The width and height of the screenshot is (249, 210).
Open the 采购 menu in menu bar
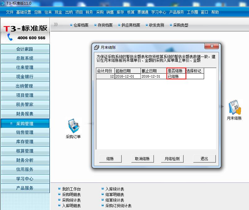pyautogui.click(x=100, y=12)
